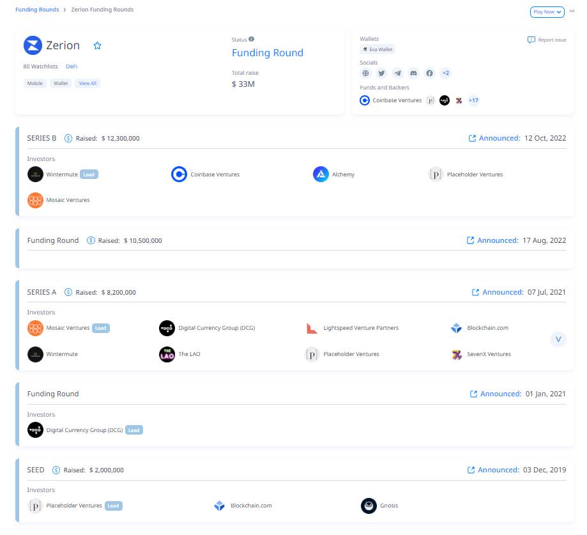Select the DeFi category tag

pyautogui.click(x=72, y=66)
